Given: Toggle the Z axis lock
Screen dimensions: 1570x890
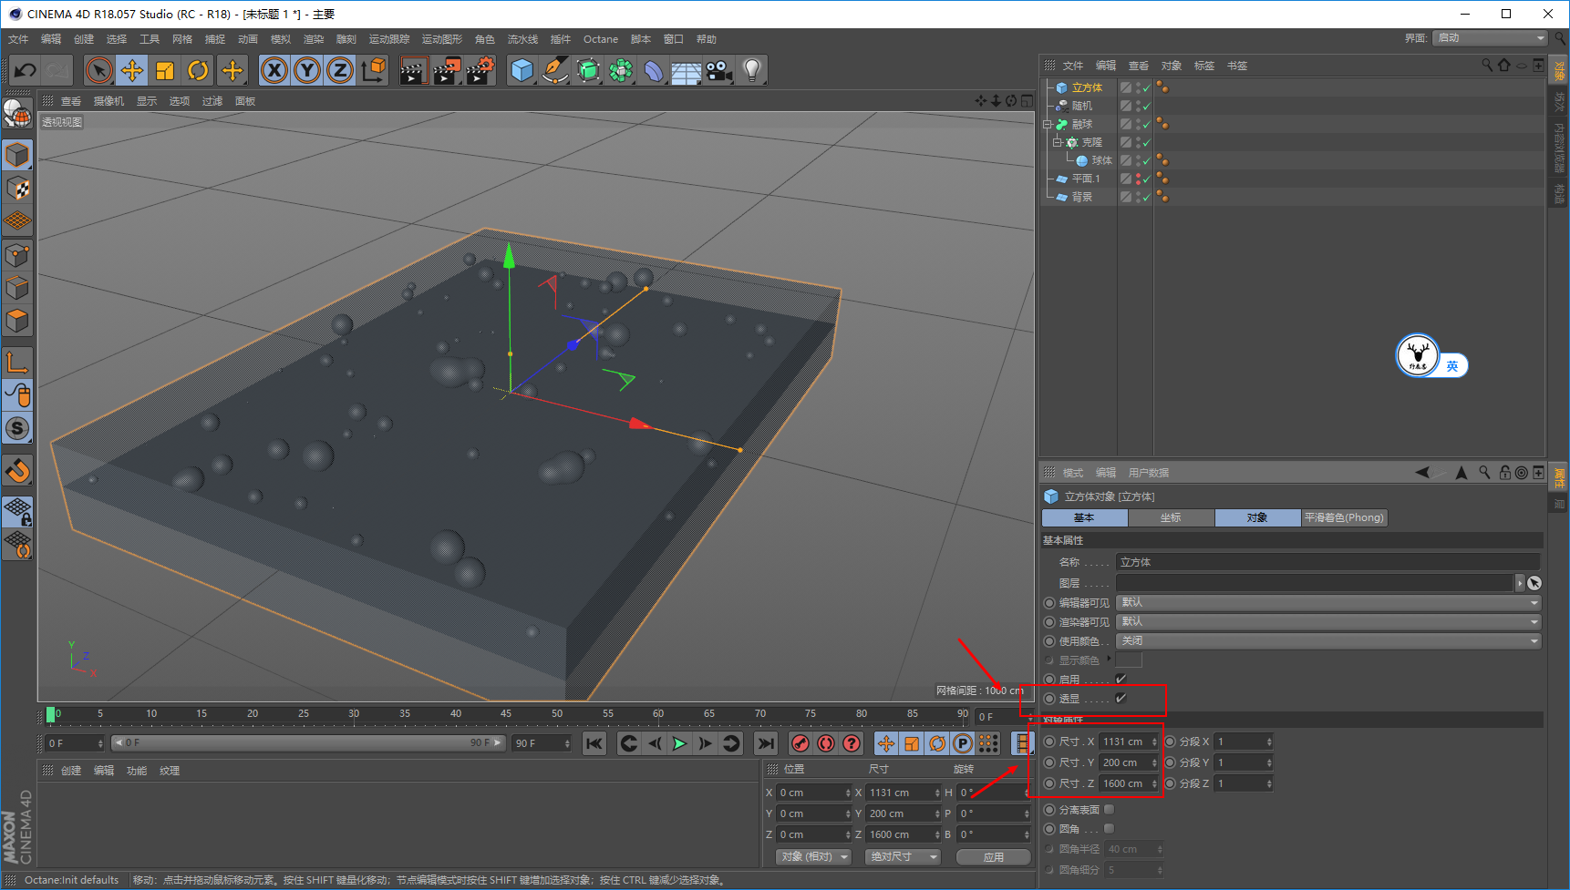Looking at the screenshot, I should point(340,70).
